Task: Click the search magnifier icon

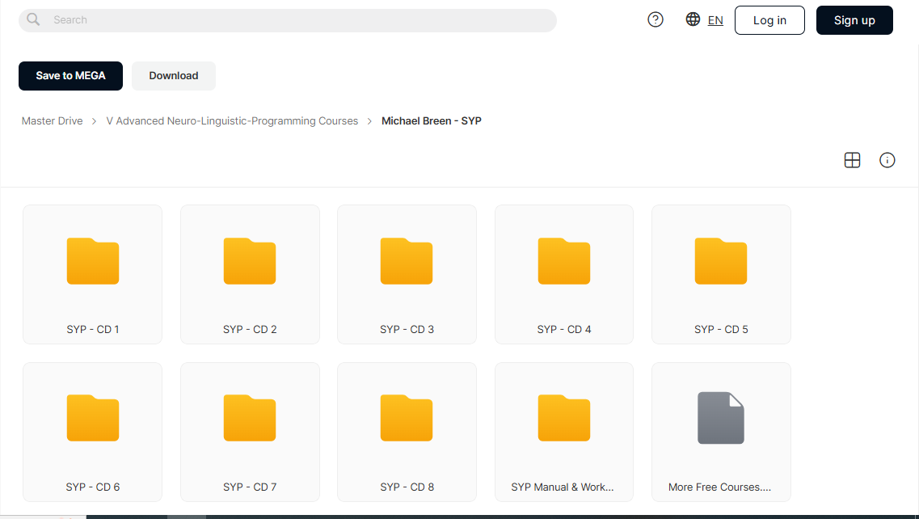Action: (33, 19)
